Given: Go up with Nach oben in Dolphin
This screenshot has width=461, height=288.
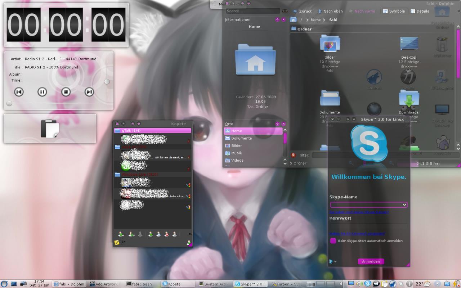Looking at the screenshot, I should [330, 11].
